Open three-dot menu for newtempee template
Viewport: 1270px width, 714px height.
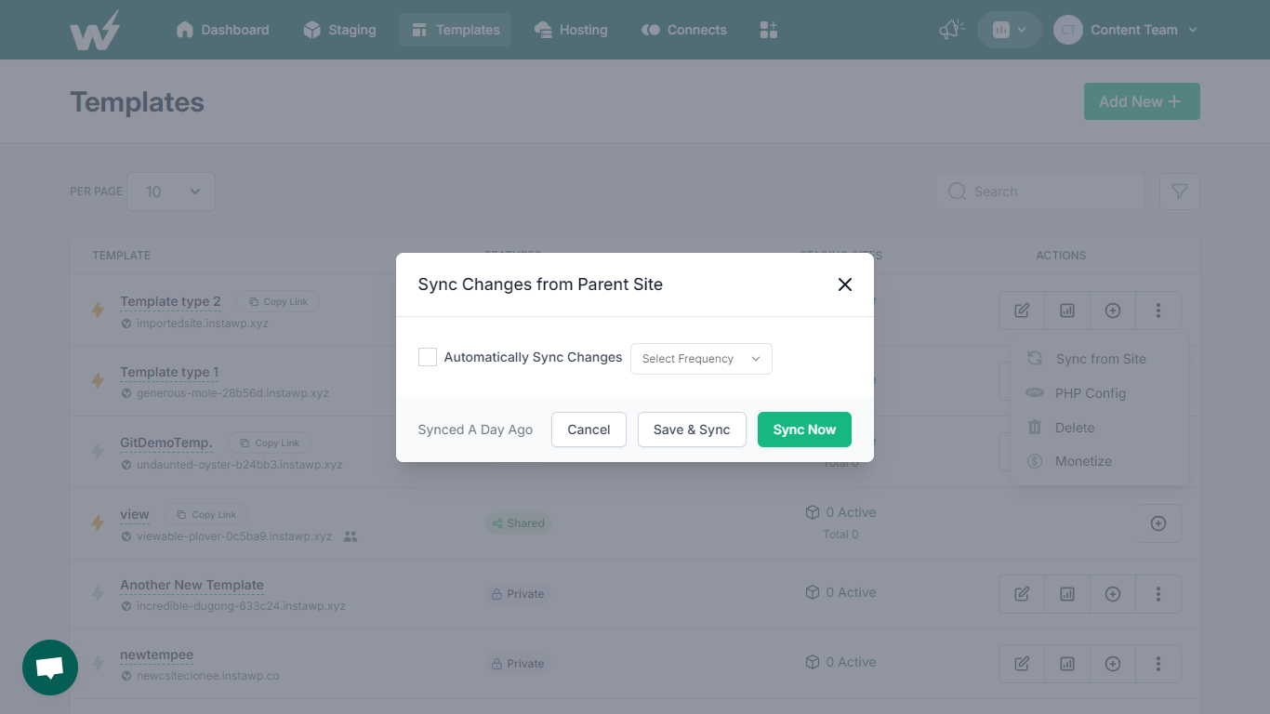point(1158,664)
